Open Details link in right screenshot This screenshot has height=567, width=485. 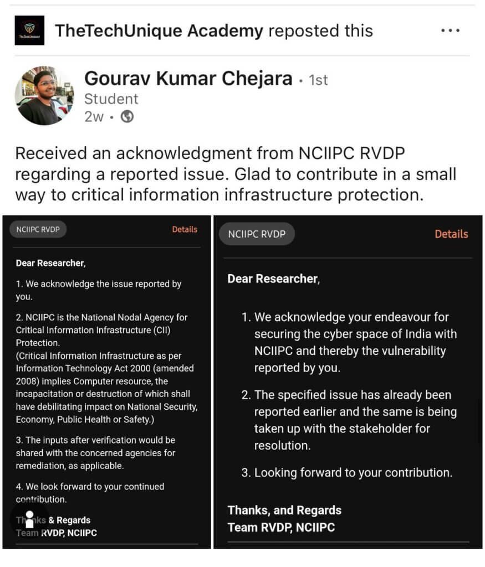[x=451, y=234]
